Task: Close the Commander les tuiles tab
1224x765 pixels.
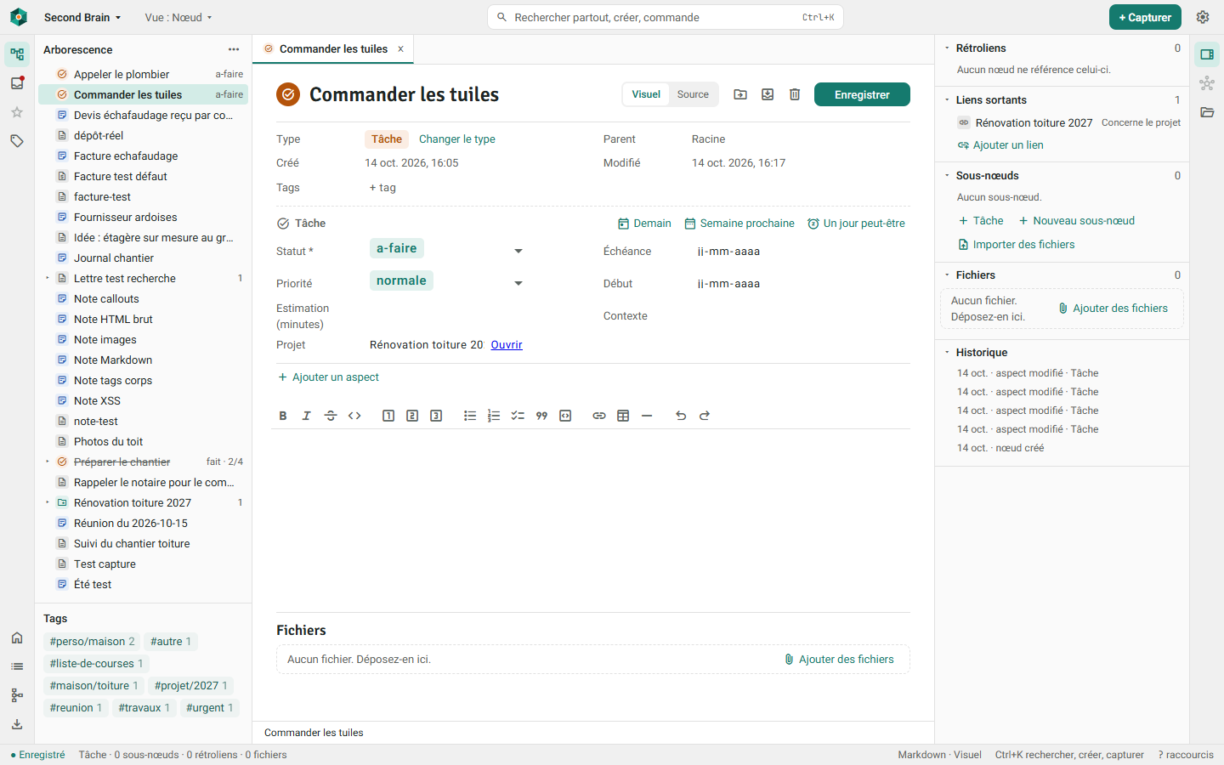Action: [401, 49]
